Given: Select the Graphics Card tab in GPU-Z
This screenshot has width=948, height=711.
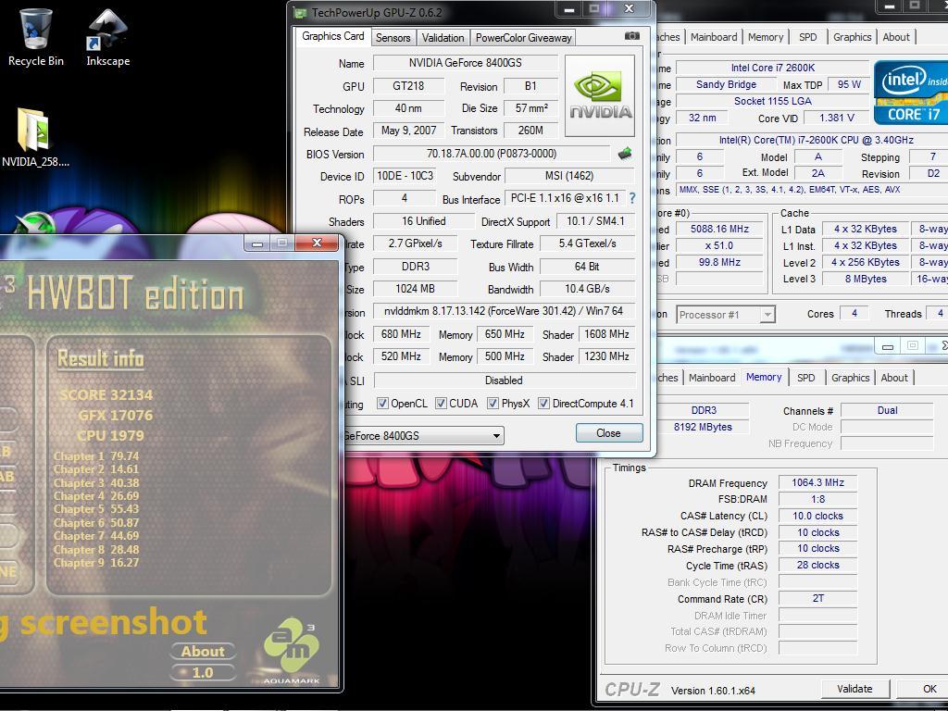Looking at the screenshot, I should click(333, 36).
